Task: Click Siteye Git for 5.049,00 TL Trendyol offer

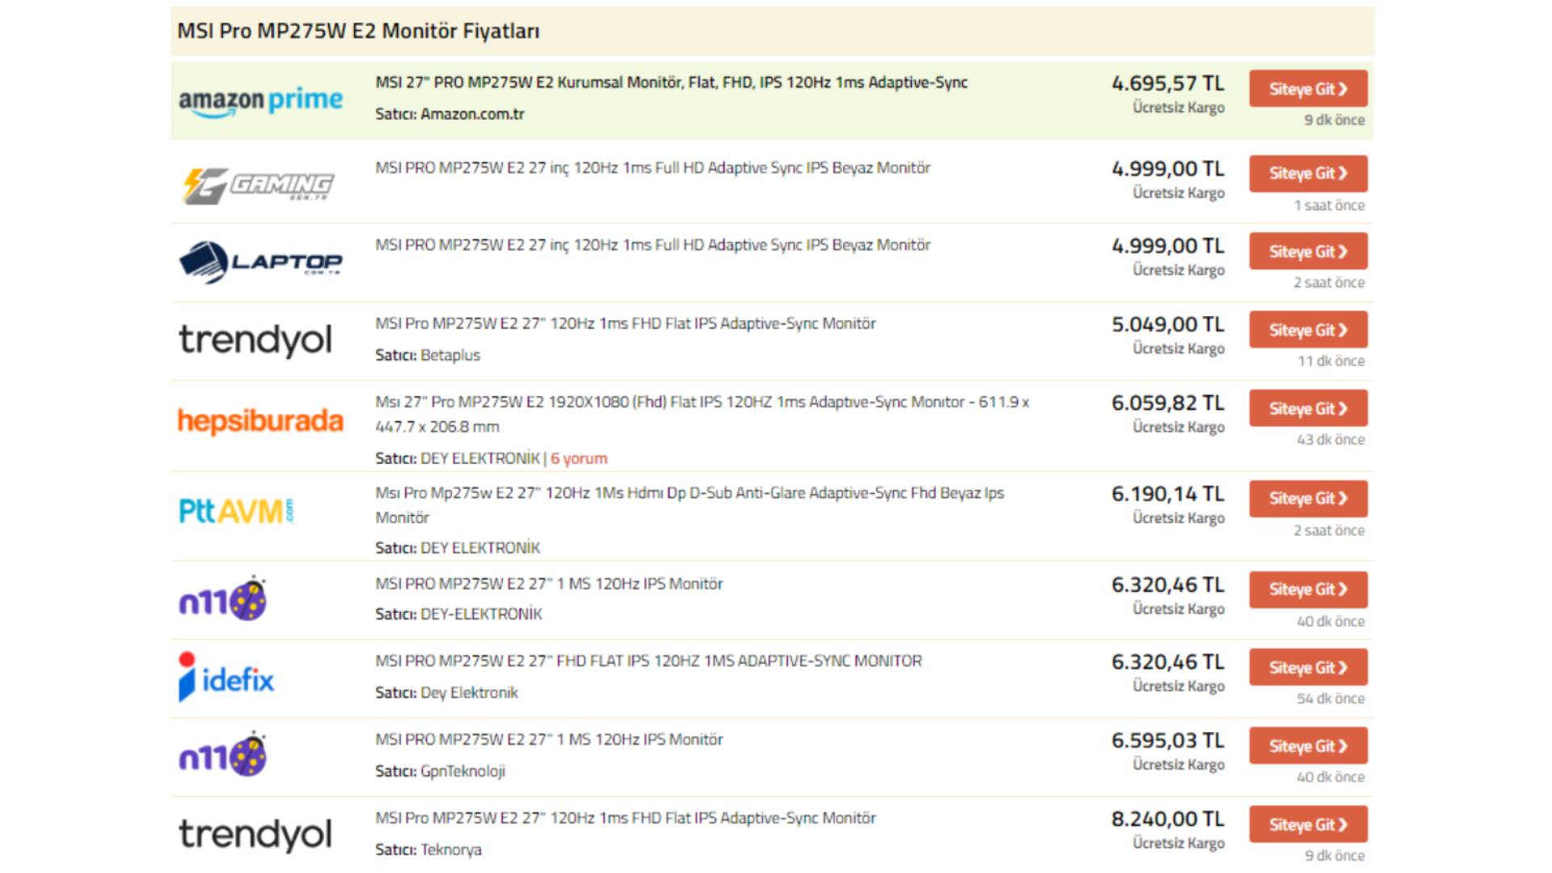Action: (x=1308, y=330)
